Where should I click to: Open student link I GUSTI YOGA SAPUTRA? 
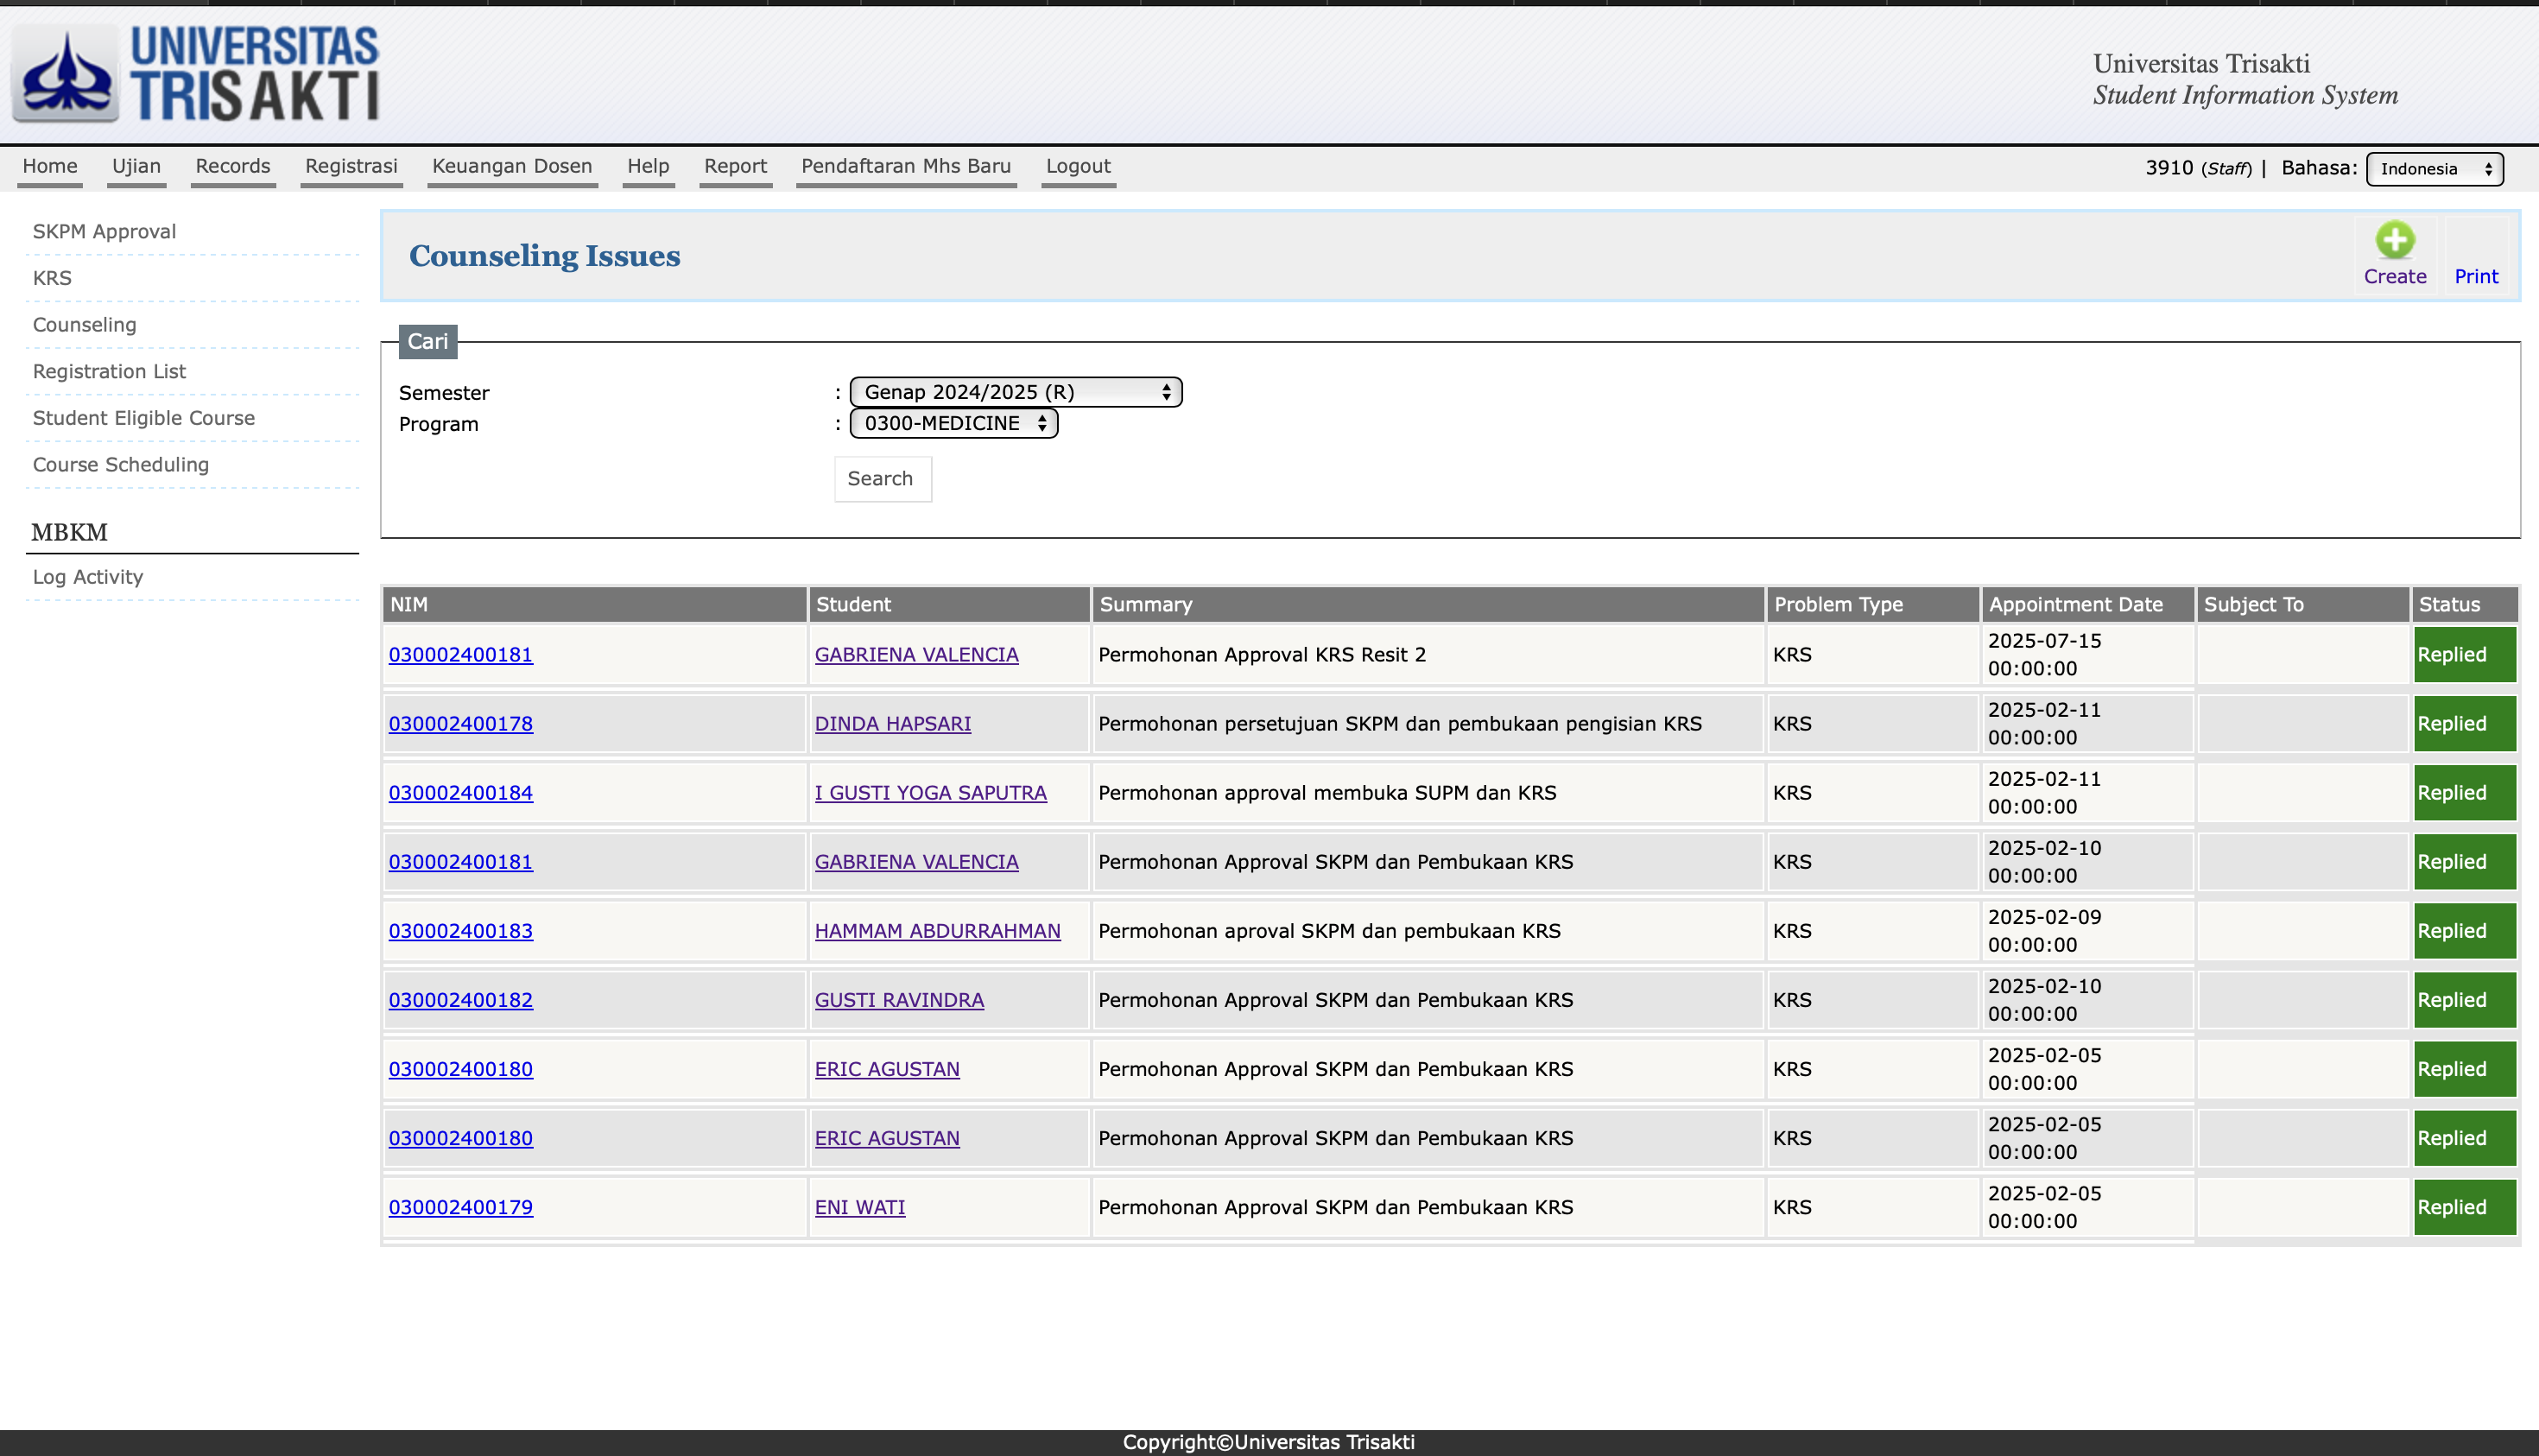pyautogui.click(x=930, y=793)
